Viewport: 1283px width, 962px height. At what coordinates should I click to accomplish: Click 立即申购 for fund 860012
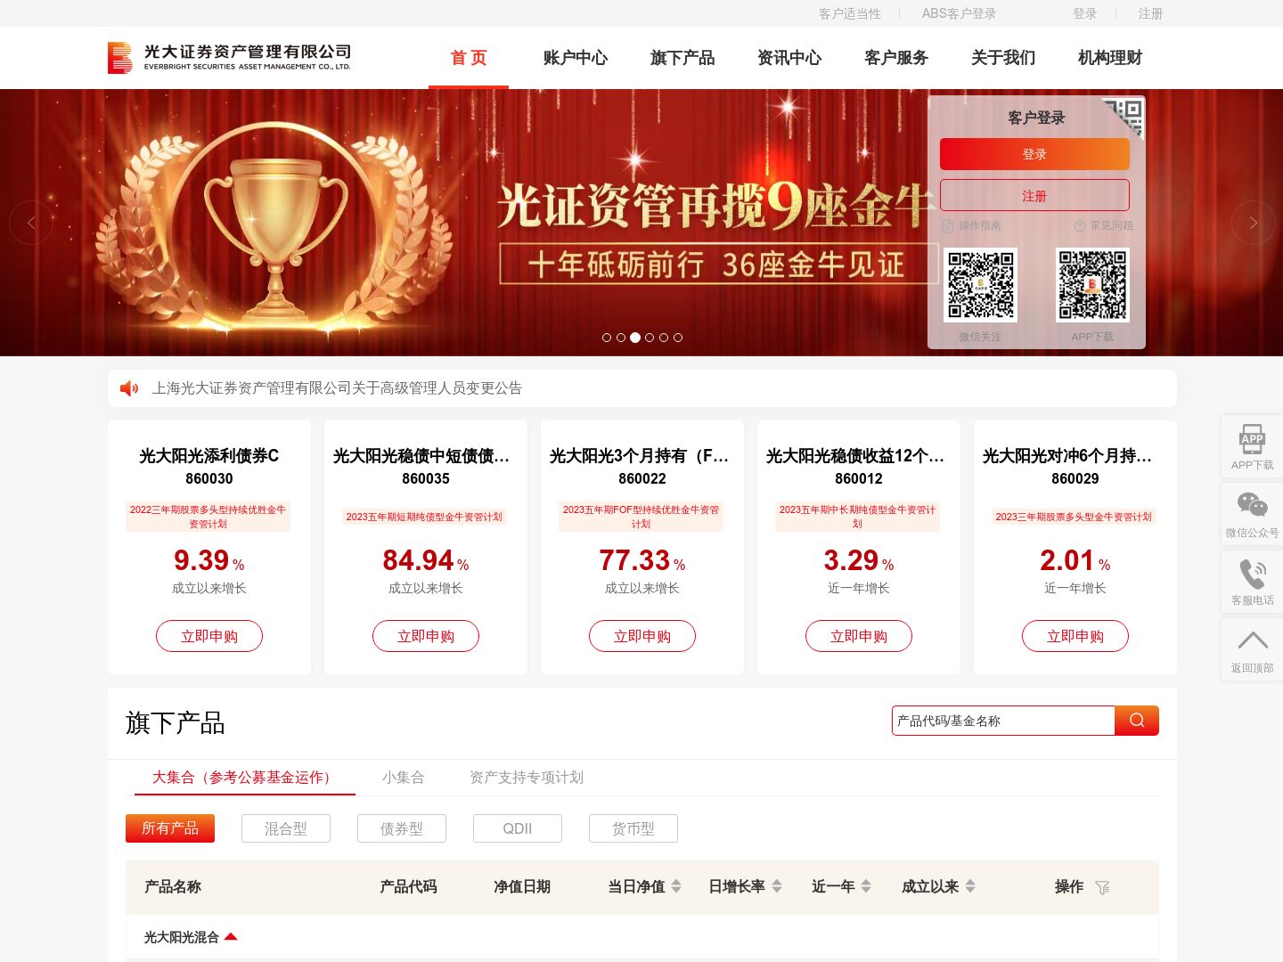click(859, 636)
